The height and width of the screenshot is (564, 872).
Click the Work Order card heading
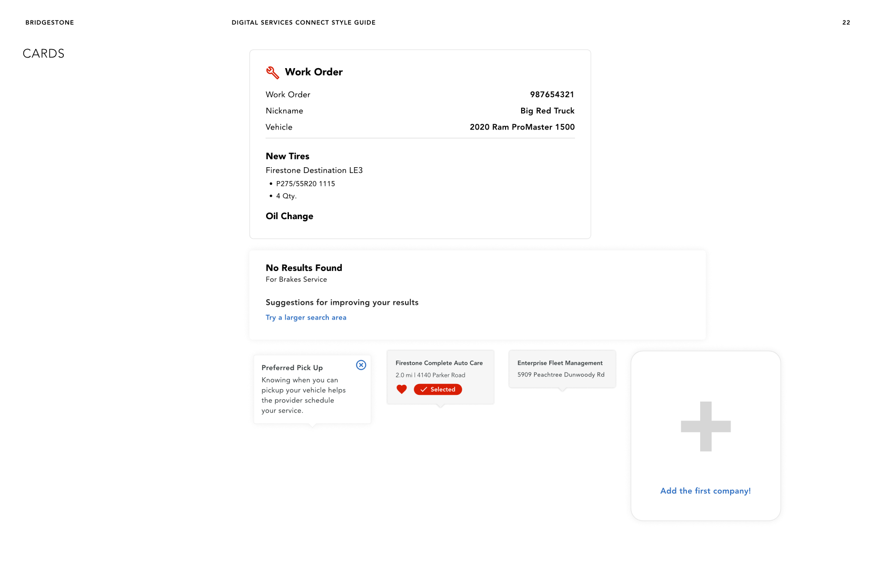click(x=313, y=72)
